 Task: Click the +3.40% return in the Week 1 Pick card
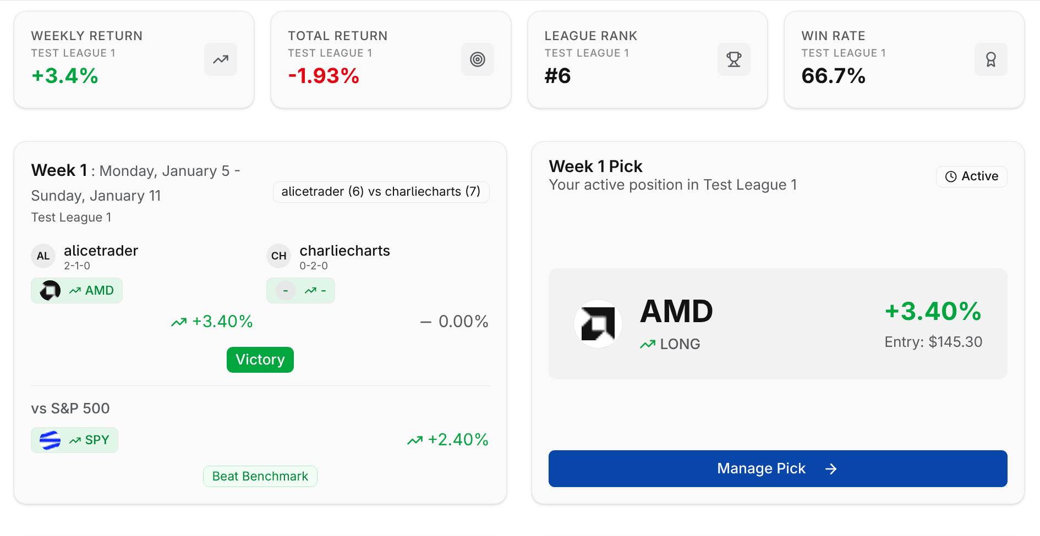coord(932,312)
